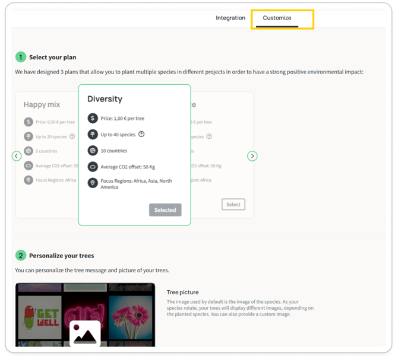Image resolution: width=398 pixels, height=356 pixels.
Task: Click help icon next to Up to 20 species
Action: pos(72,136)
